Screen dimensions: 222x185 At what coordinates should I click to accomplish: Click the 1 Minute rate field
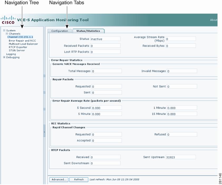[x=182, y=108]
